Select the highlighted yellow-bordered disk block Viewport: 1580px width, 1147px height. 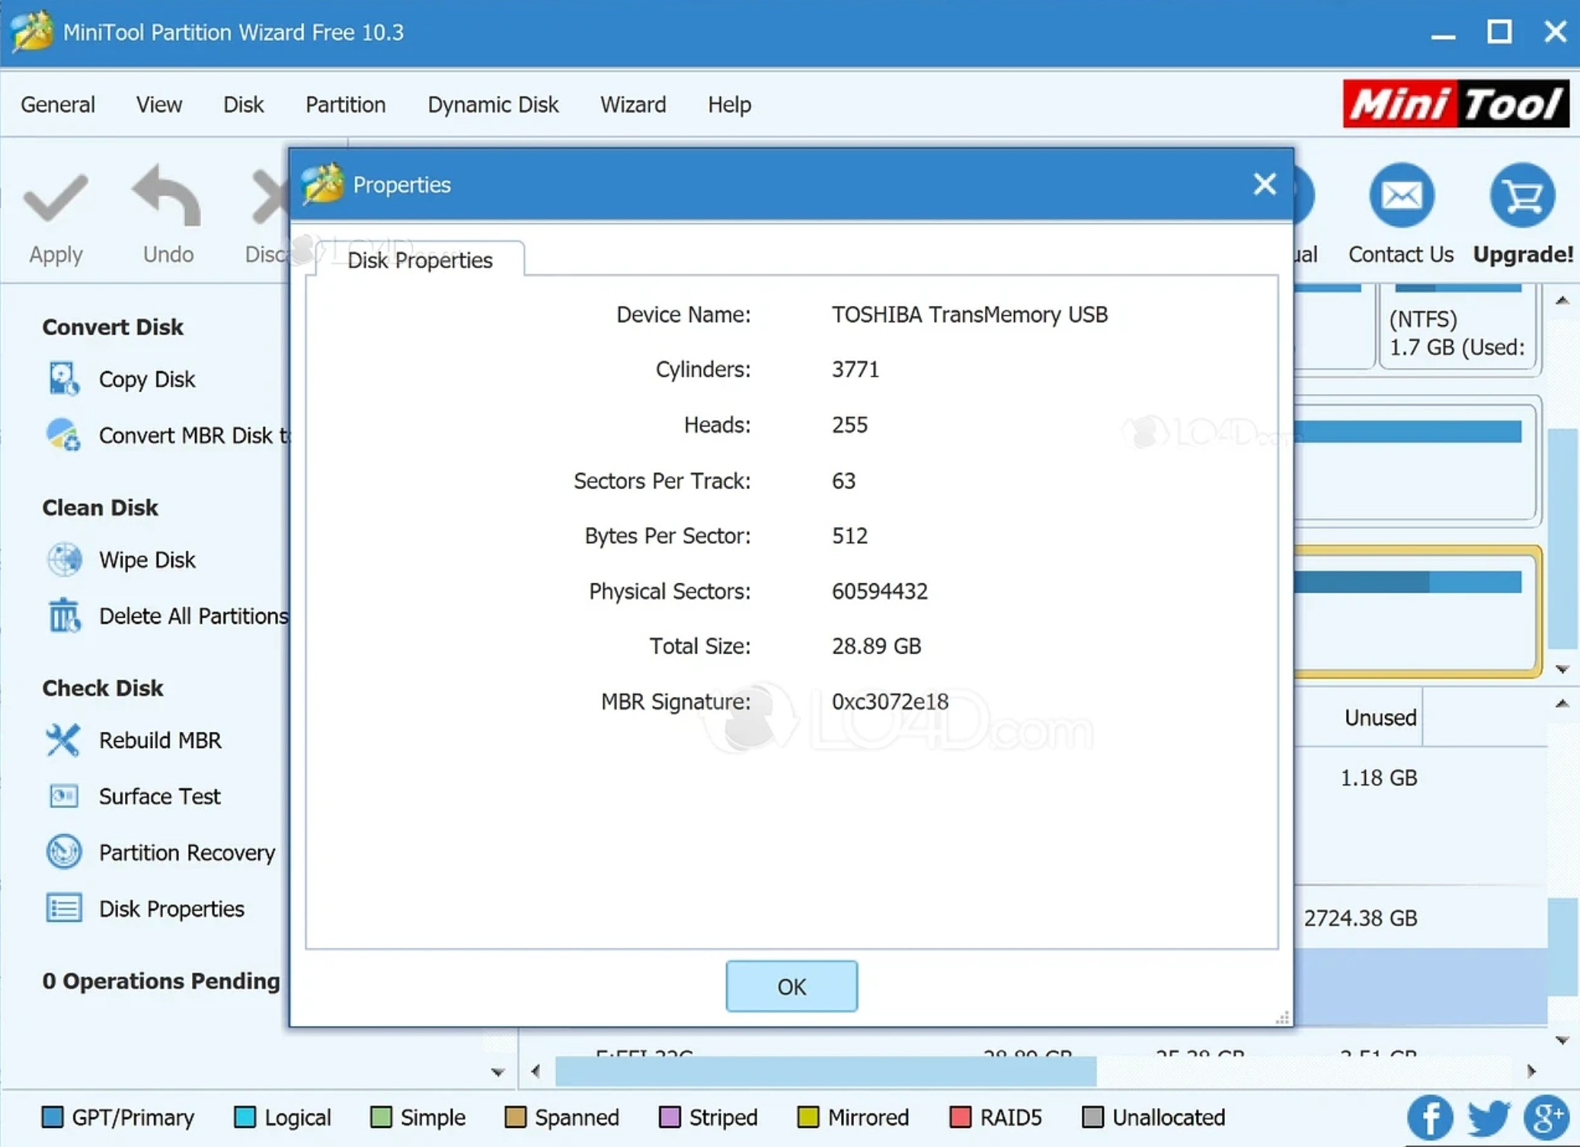pos(1417,611)
